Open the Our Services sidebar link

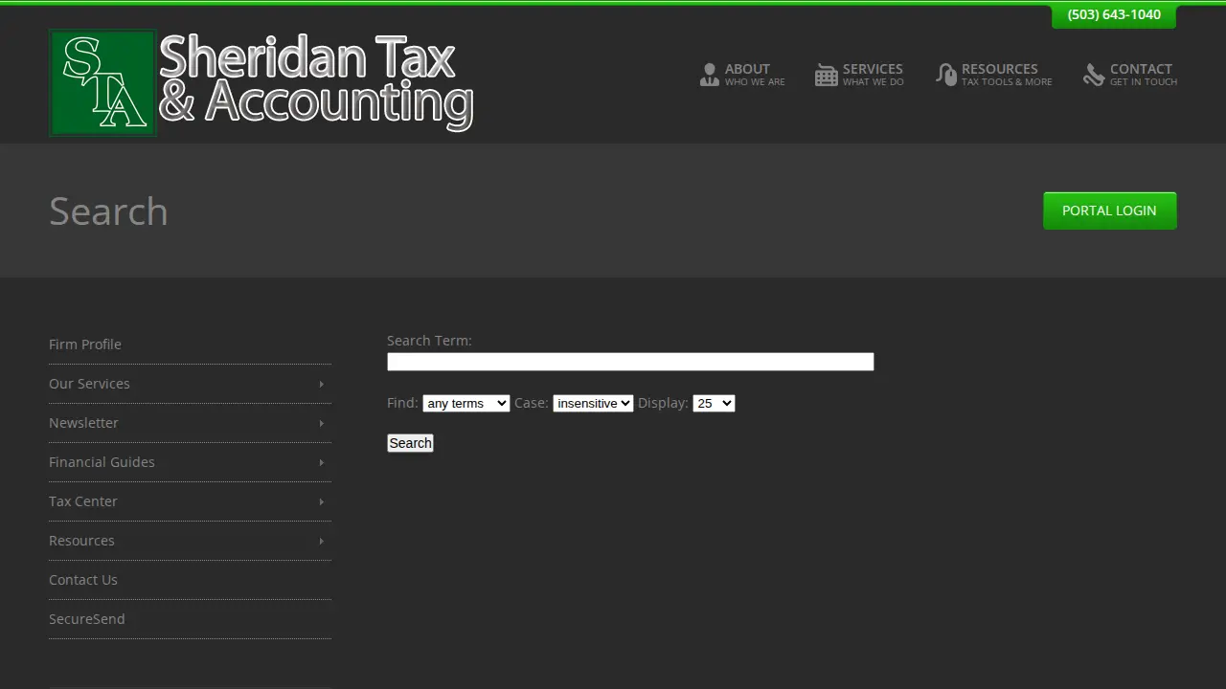click(x=89, y=384)
